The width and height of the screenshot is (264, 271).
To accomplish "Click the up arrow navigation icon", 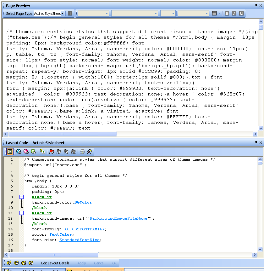I will [x=9, y=263].
